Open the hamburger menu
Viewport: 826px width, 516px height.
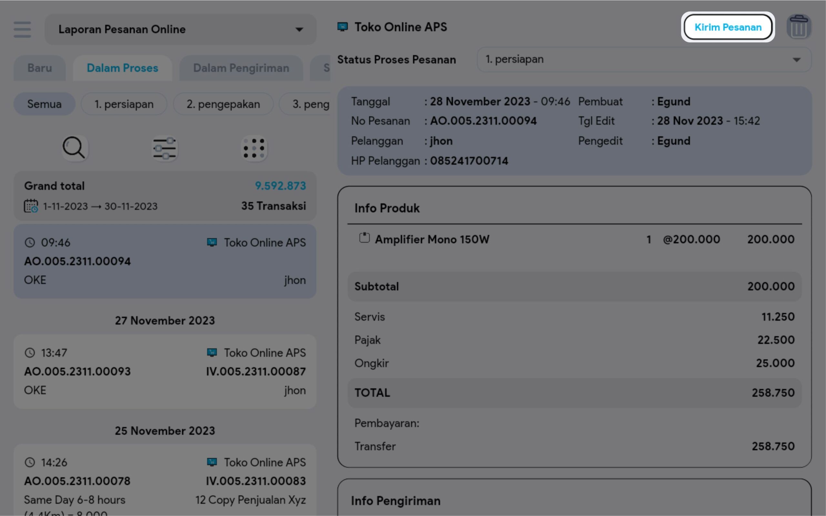click(x=22, y=29)
